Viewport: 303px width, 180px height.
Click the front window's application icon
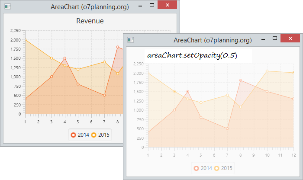[x=131, y=40]
